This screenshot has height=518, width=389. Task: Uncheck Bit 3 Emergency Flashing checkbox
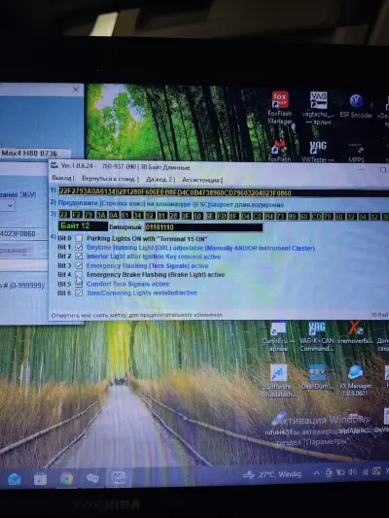coord(79,265)
